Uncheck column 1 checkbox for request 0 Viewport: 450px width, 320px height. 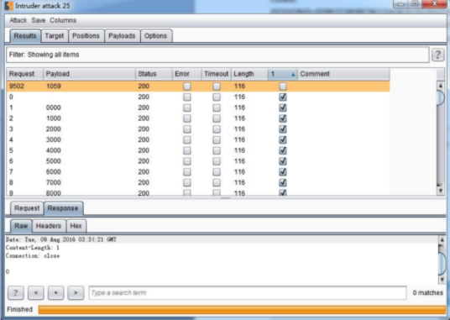tap(283, 97)
